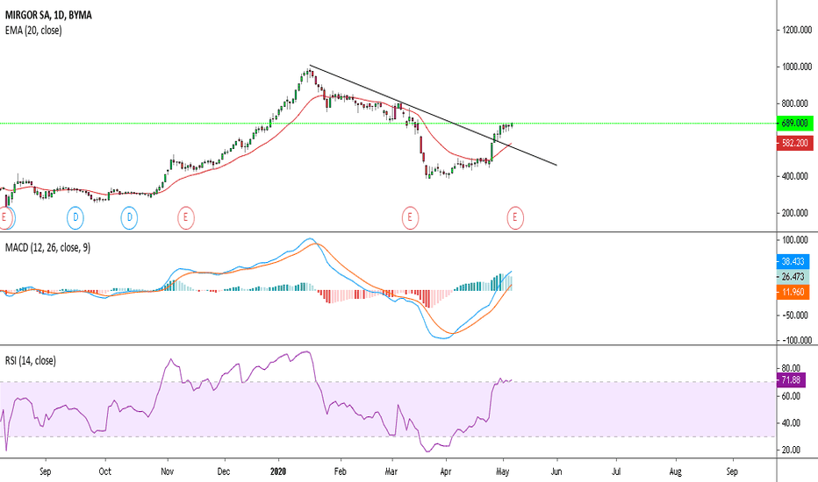
Task: Click the Oct label on time axis
Action: point(104,471)
